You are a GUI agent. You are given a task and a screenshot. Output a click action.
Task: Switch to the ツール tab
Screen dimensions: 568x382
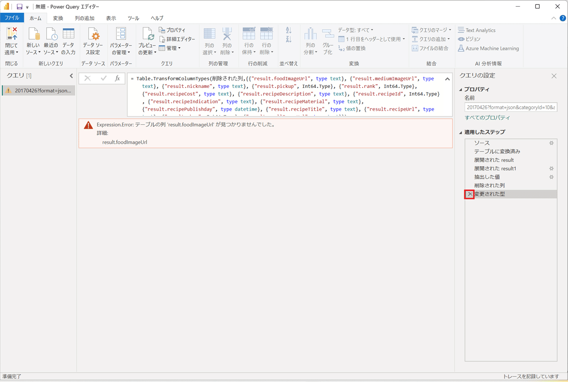pyautogui.click(x=133, y=18)
